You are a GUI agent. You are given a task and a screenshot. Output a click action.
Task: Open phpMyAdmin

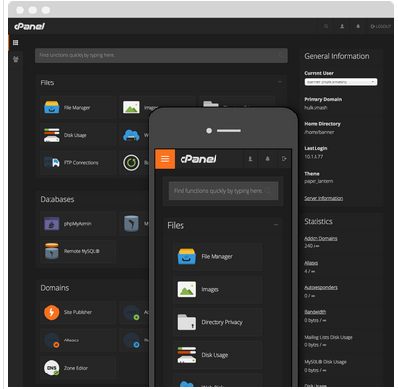tap(78, 224)
